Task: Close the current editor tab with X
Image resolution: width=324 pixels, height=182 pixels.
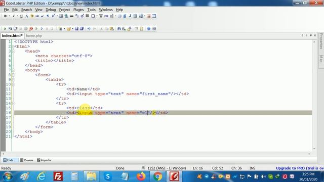Action: tap(315, 35)
